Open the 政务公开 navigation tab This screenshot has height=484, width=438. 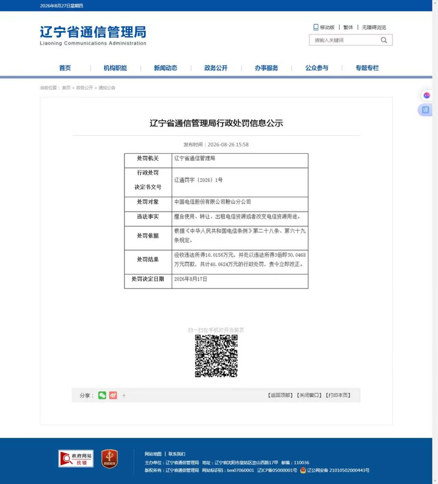(x=216, y=68)
